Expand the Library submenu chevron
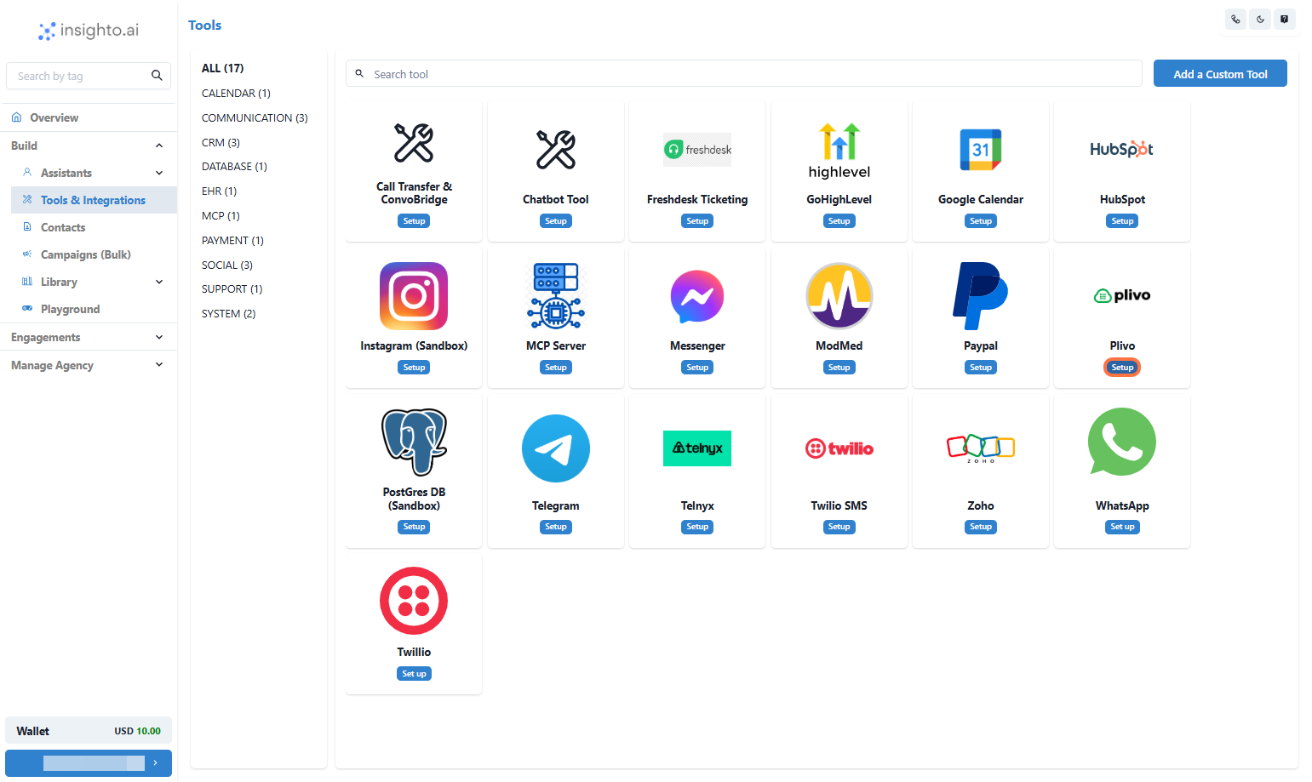The image size is (1312, 782). click(x=159, y=282)
